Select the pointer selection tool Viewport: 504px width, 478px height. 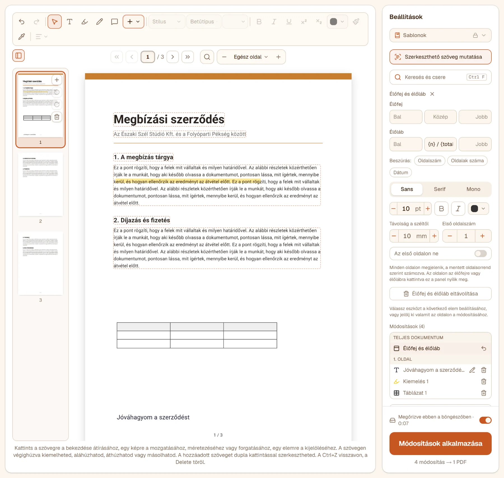pos(55,22)
